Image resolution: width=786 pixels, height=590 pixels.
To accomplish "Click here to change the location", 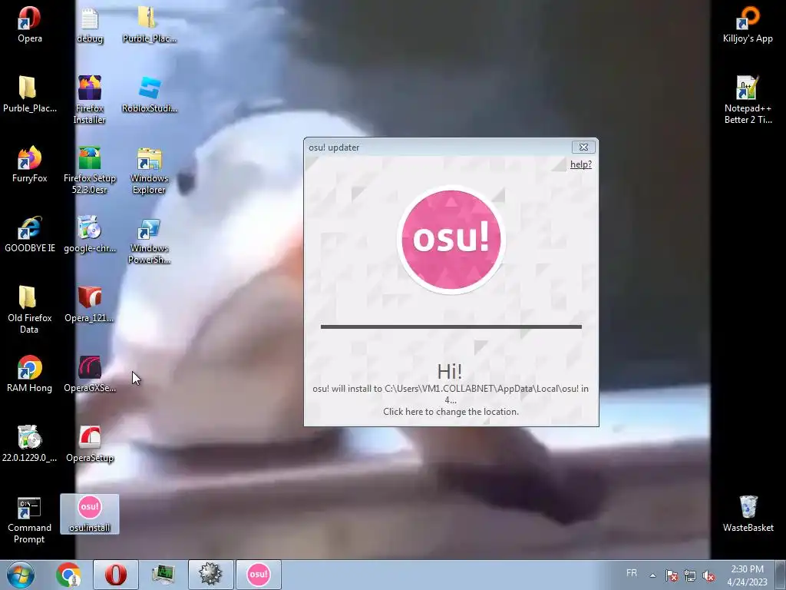I will [x=451, y=412].
